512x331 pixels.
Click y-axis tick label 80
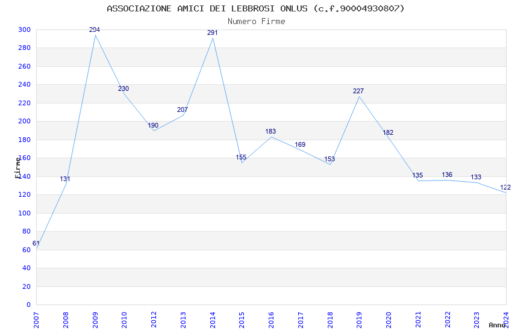(27, 232)
